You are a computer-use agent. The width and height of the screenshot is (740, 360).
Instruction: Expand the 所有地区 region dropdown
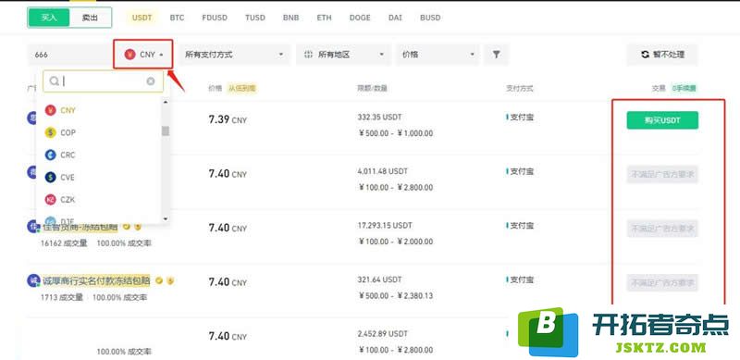(343, 55)
